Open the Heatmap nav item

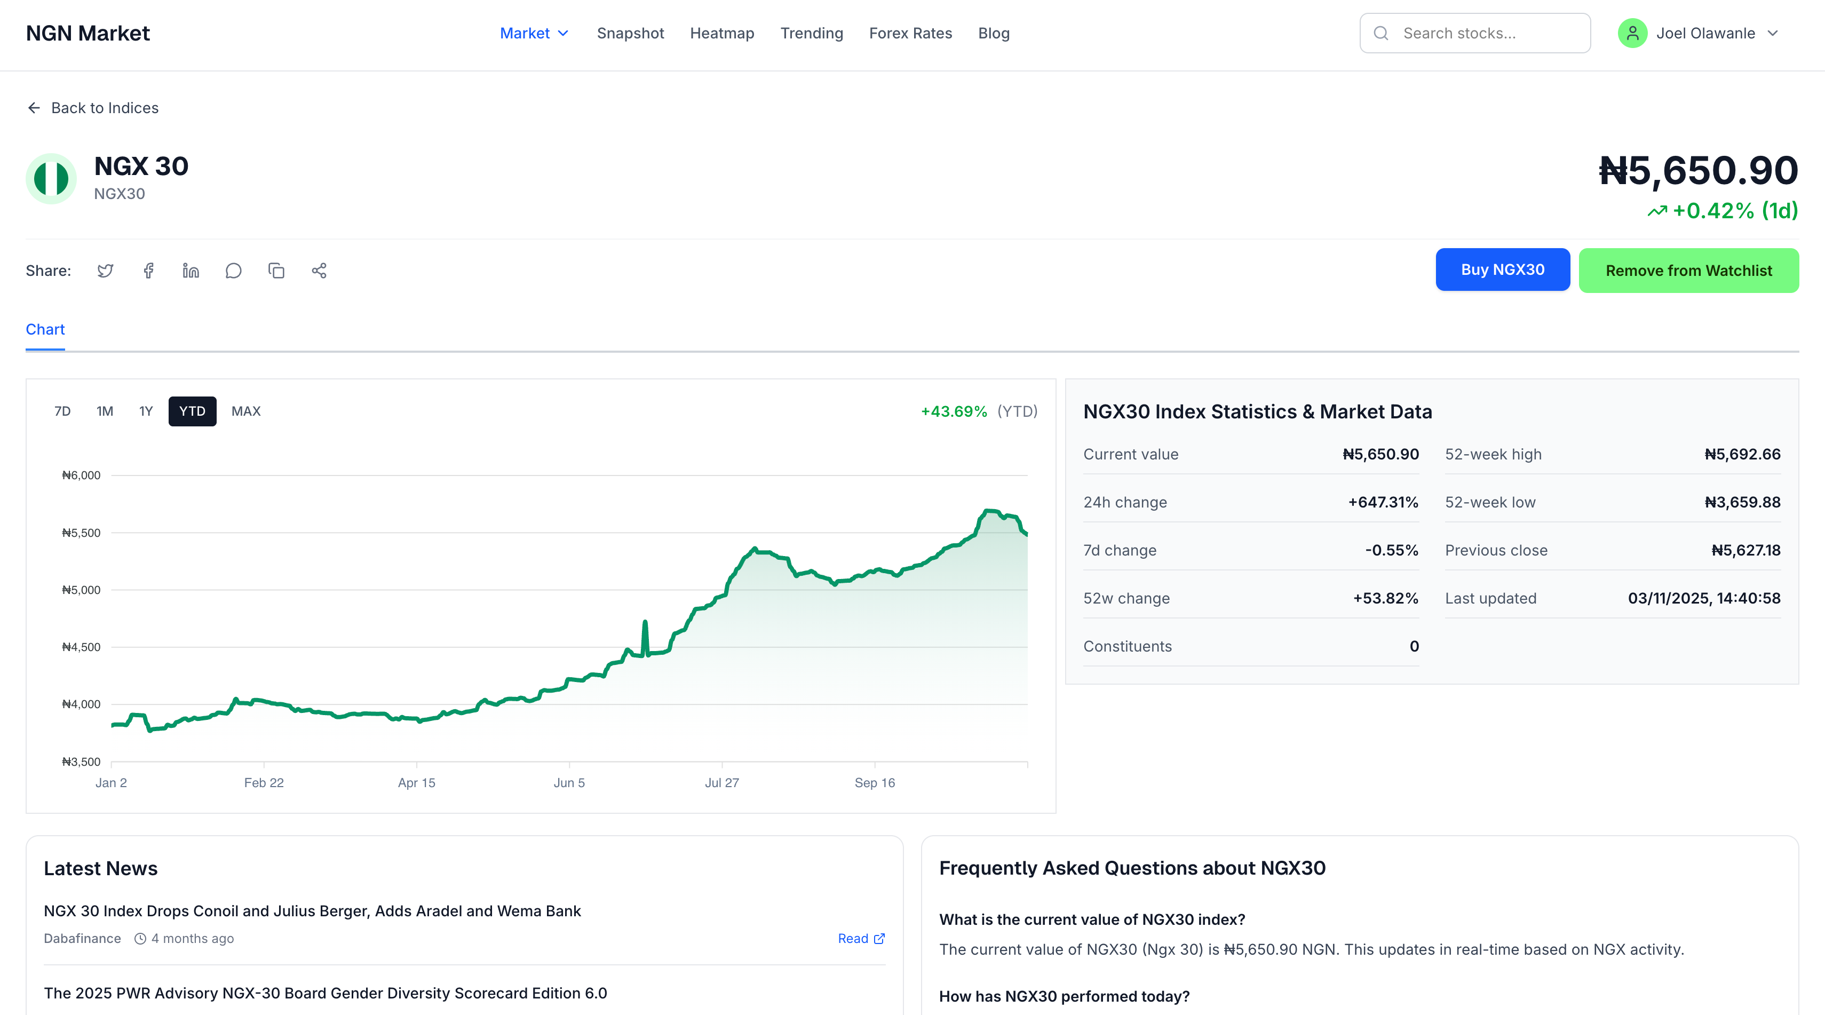722,33
